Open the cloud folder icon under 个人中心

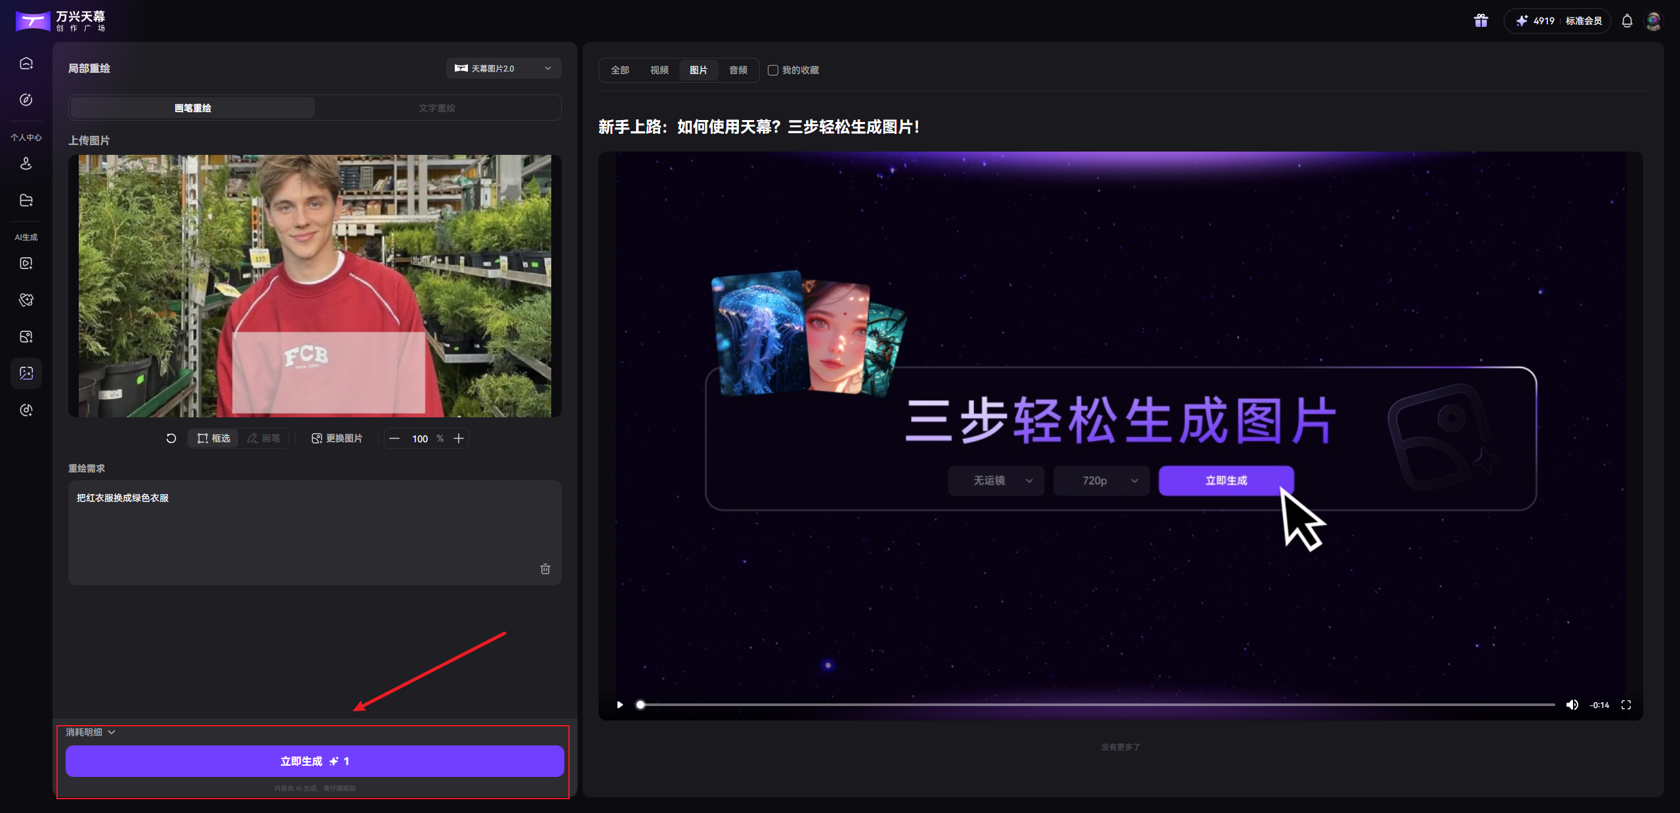pos(26,200)
